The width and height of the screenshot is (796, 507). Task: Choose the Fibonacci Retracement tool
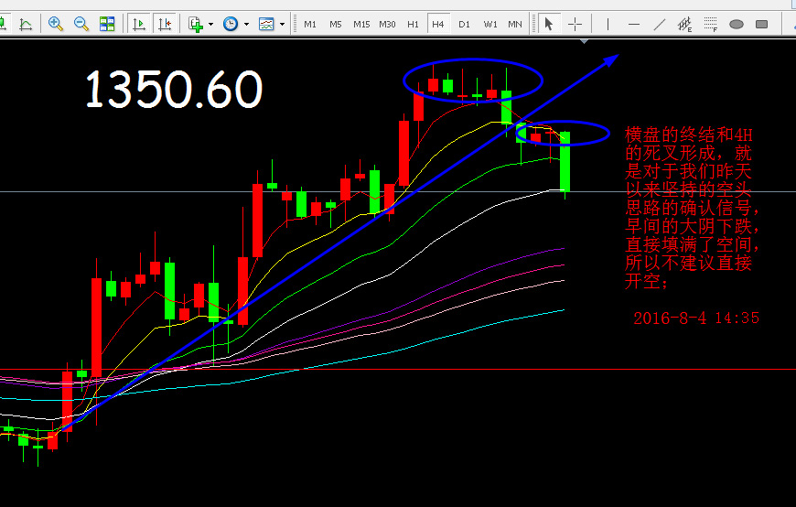click(711, 24)
